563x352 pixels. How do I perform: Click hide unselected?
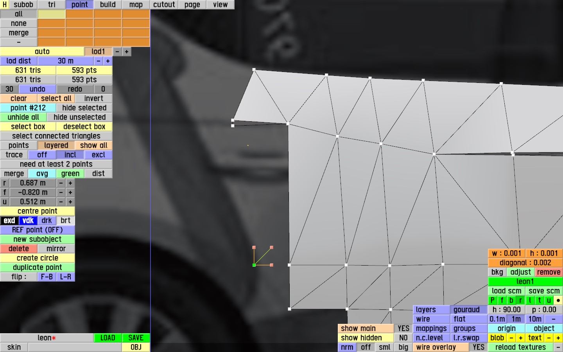[80, 117]
